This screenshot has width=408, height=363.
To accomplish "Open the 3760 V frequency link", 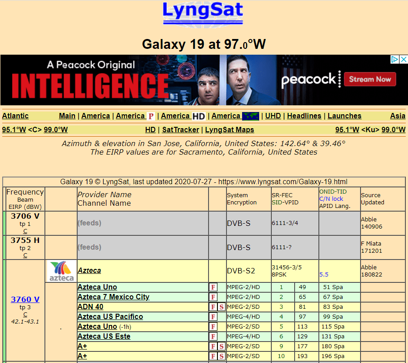I will (x=25, y=299).
